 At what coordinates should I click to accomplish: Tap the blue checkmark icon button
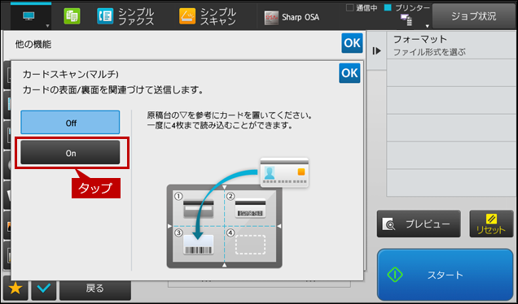(x=44, y=289)
